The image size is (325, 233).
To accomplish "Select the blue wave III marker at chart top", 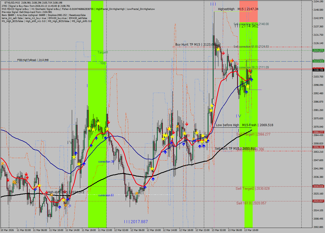I will point(213,4).
